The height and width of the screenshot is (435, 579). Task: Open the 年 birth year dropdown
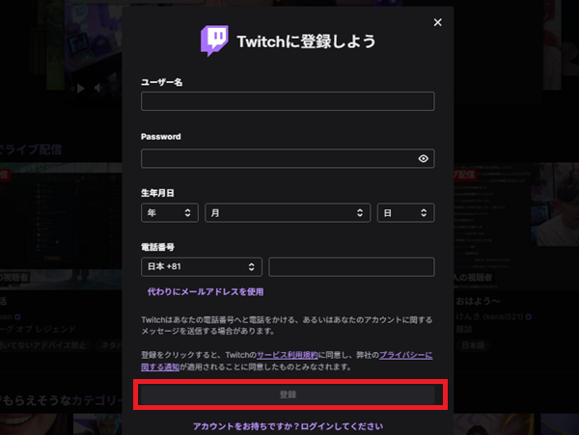click(170, 213)
